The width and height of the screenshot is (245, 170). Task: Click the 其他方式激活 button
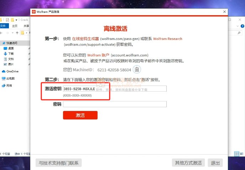pyautogui.click(x=188, y=163)
